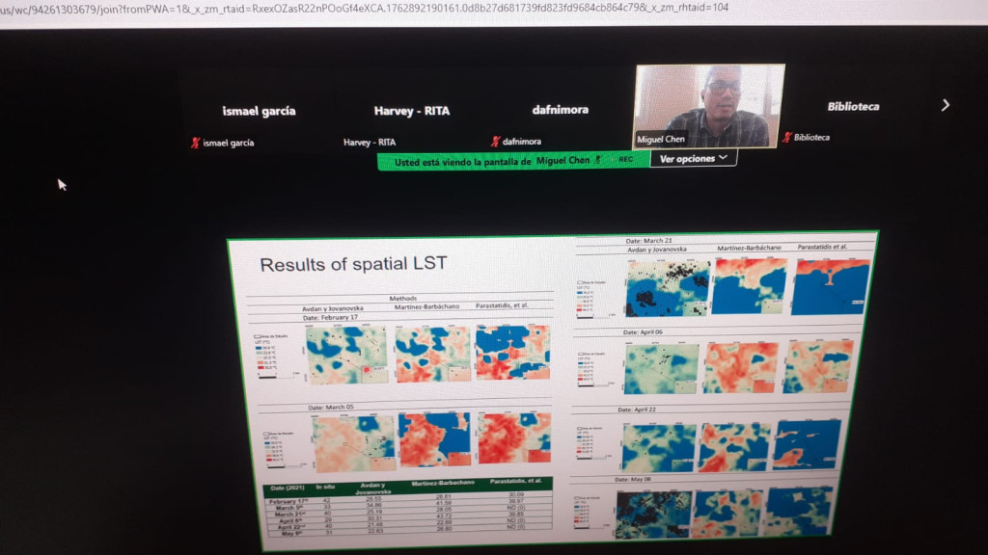Click the May 08 Martínez-Barbáchano map
This screenshot has height=555, width=988.
pyautogui.click(x=727, y=514)
